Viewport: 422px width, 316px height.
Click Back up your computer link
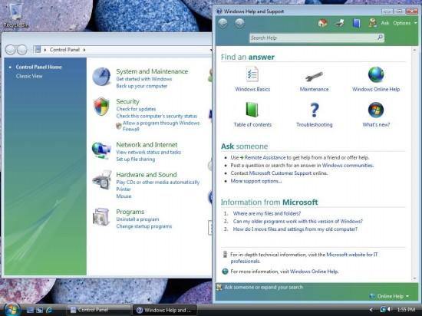pyautogui.click(x=142, y=86)
